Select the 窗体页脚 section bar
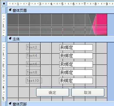The width and height of the screenshot is (114, 106). (x=61, y=104)
